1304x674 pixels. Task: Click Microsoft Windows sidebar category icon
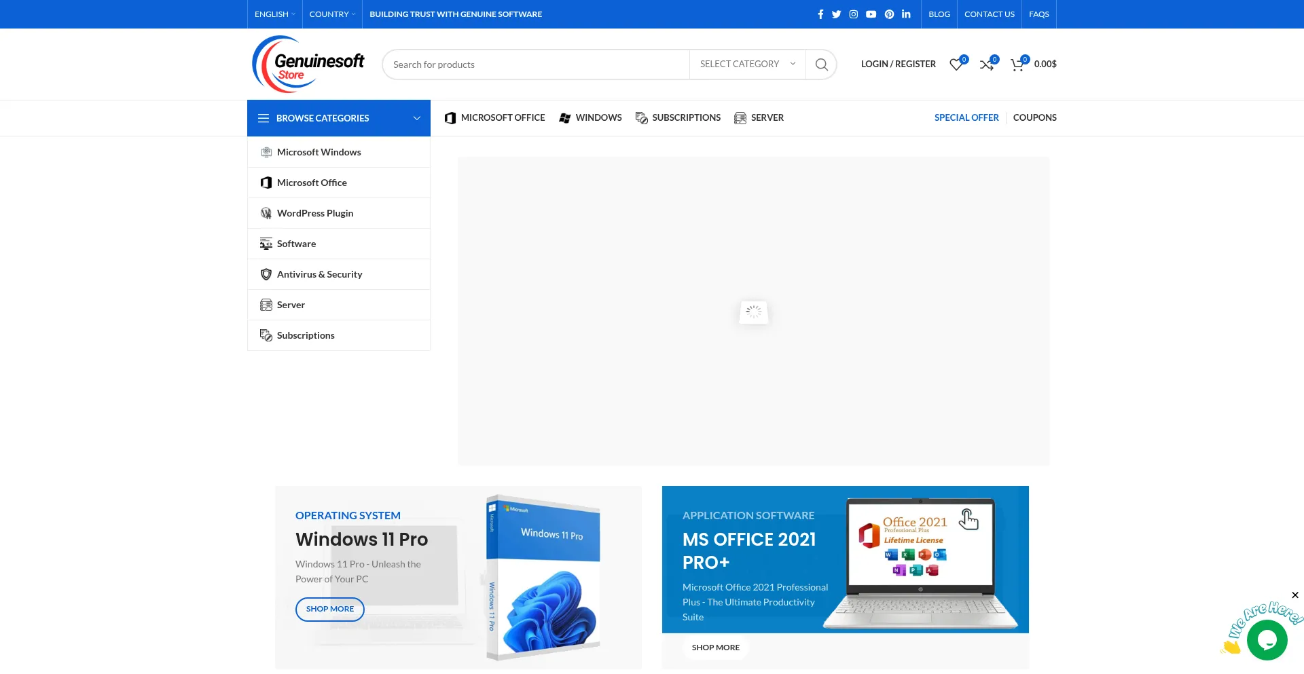[266, 152]
